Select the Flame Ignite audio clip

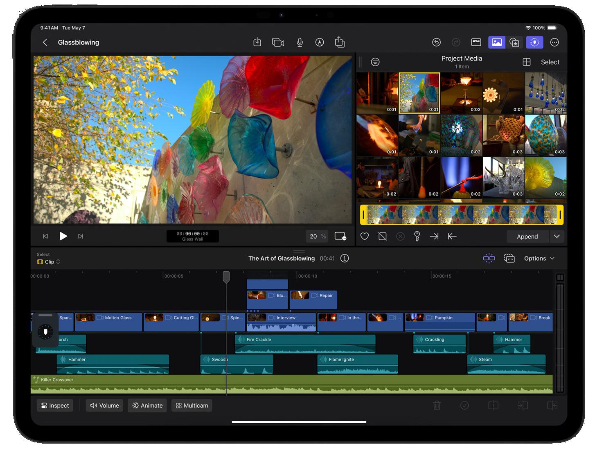(x=358, y=364)
